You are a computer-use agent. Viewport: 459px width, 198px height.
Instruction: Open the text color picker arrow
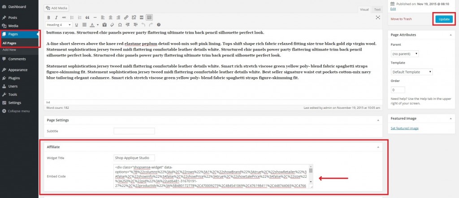click(98, 25)
